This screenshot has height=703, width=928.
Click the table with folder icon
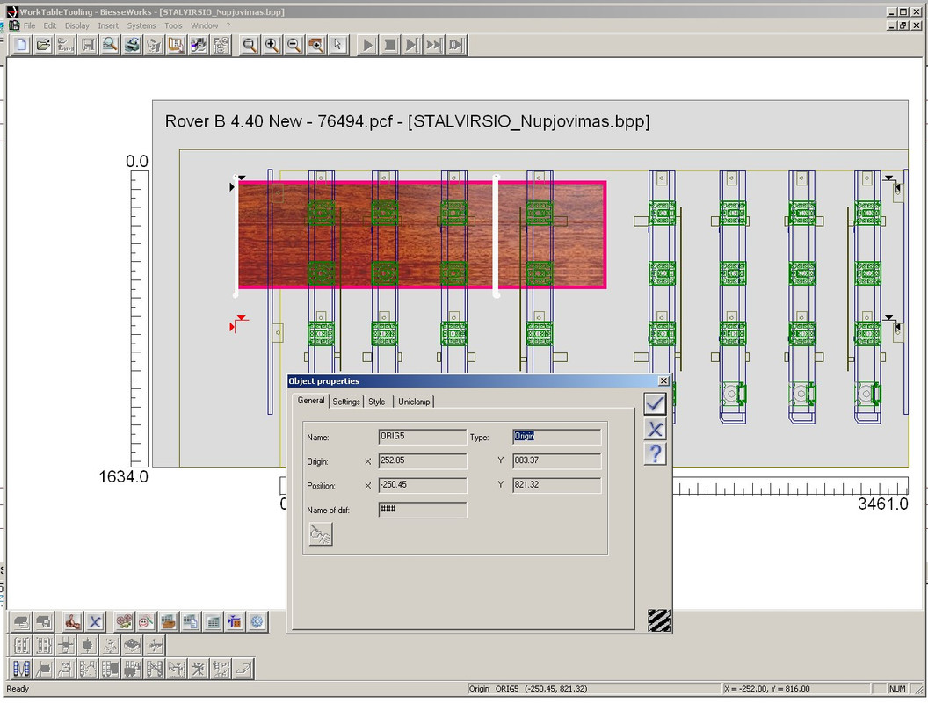(x=169, y=622)
